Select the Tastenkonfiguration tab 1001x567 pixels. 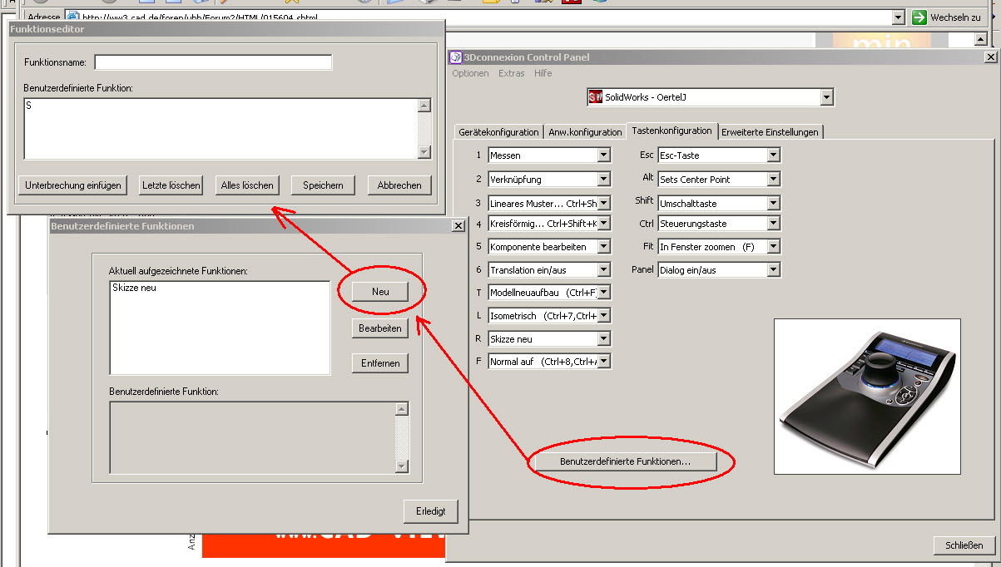[672, 131]
